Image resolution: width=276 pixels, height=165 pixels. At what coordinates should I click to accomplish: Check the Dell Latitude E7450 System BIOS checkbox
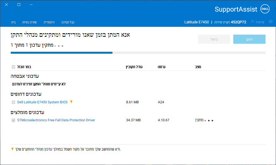coord(13,102)
